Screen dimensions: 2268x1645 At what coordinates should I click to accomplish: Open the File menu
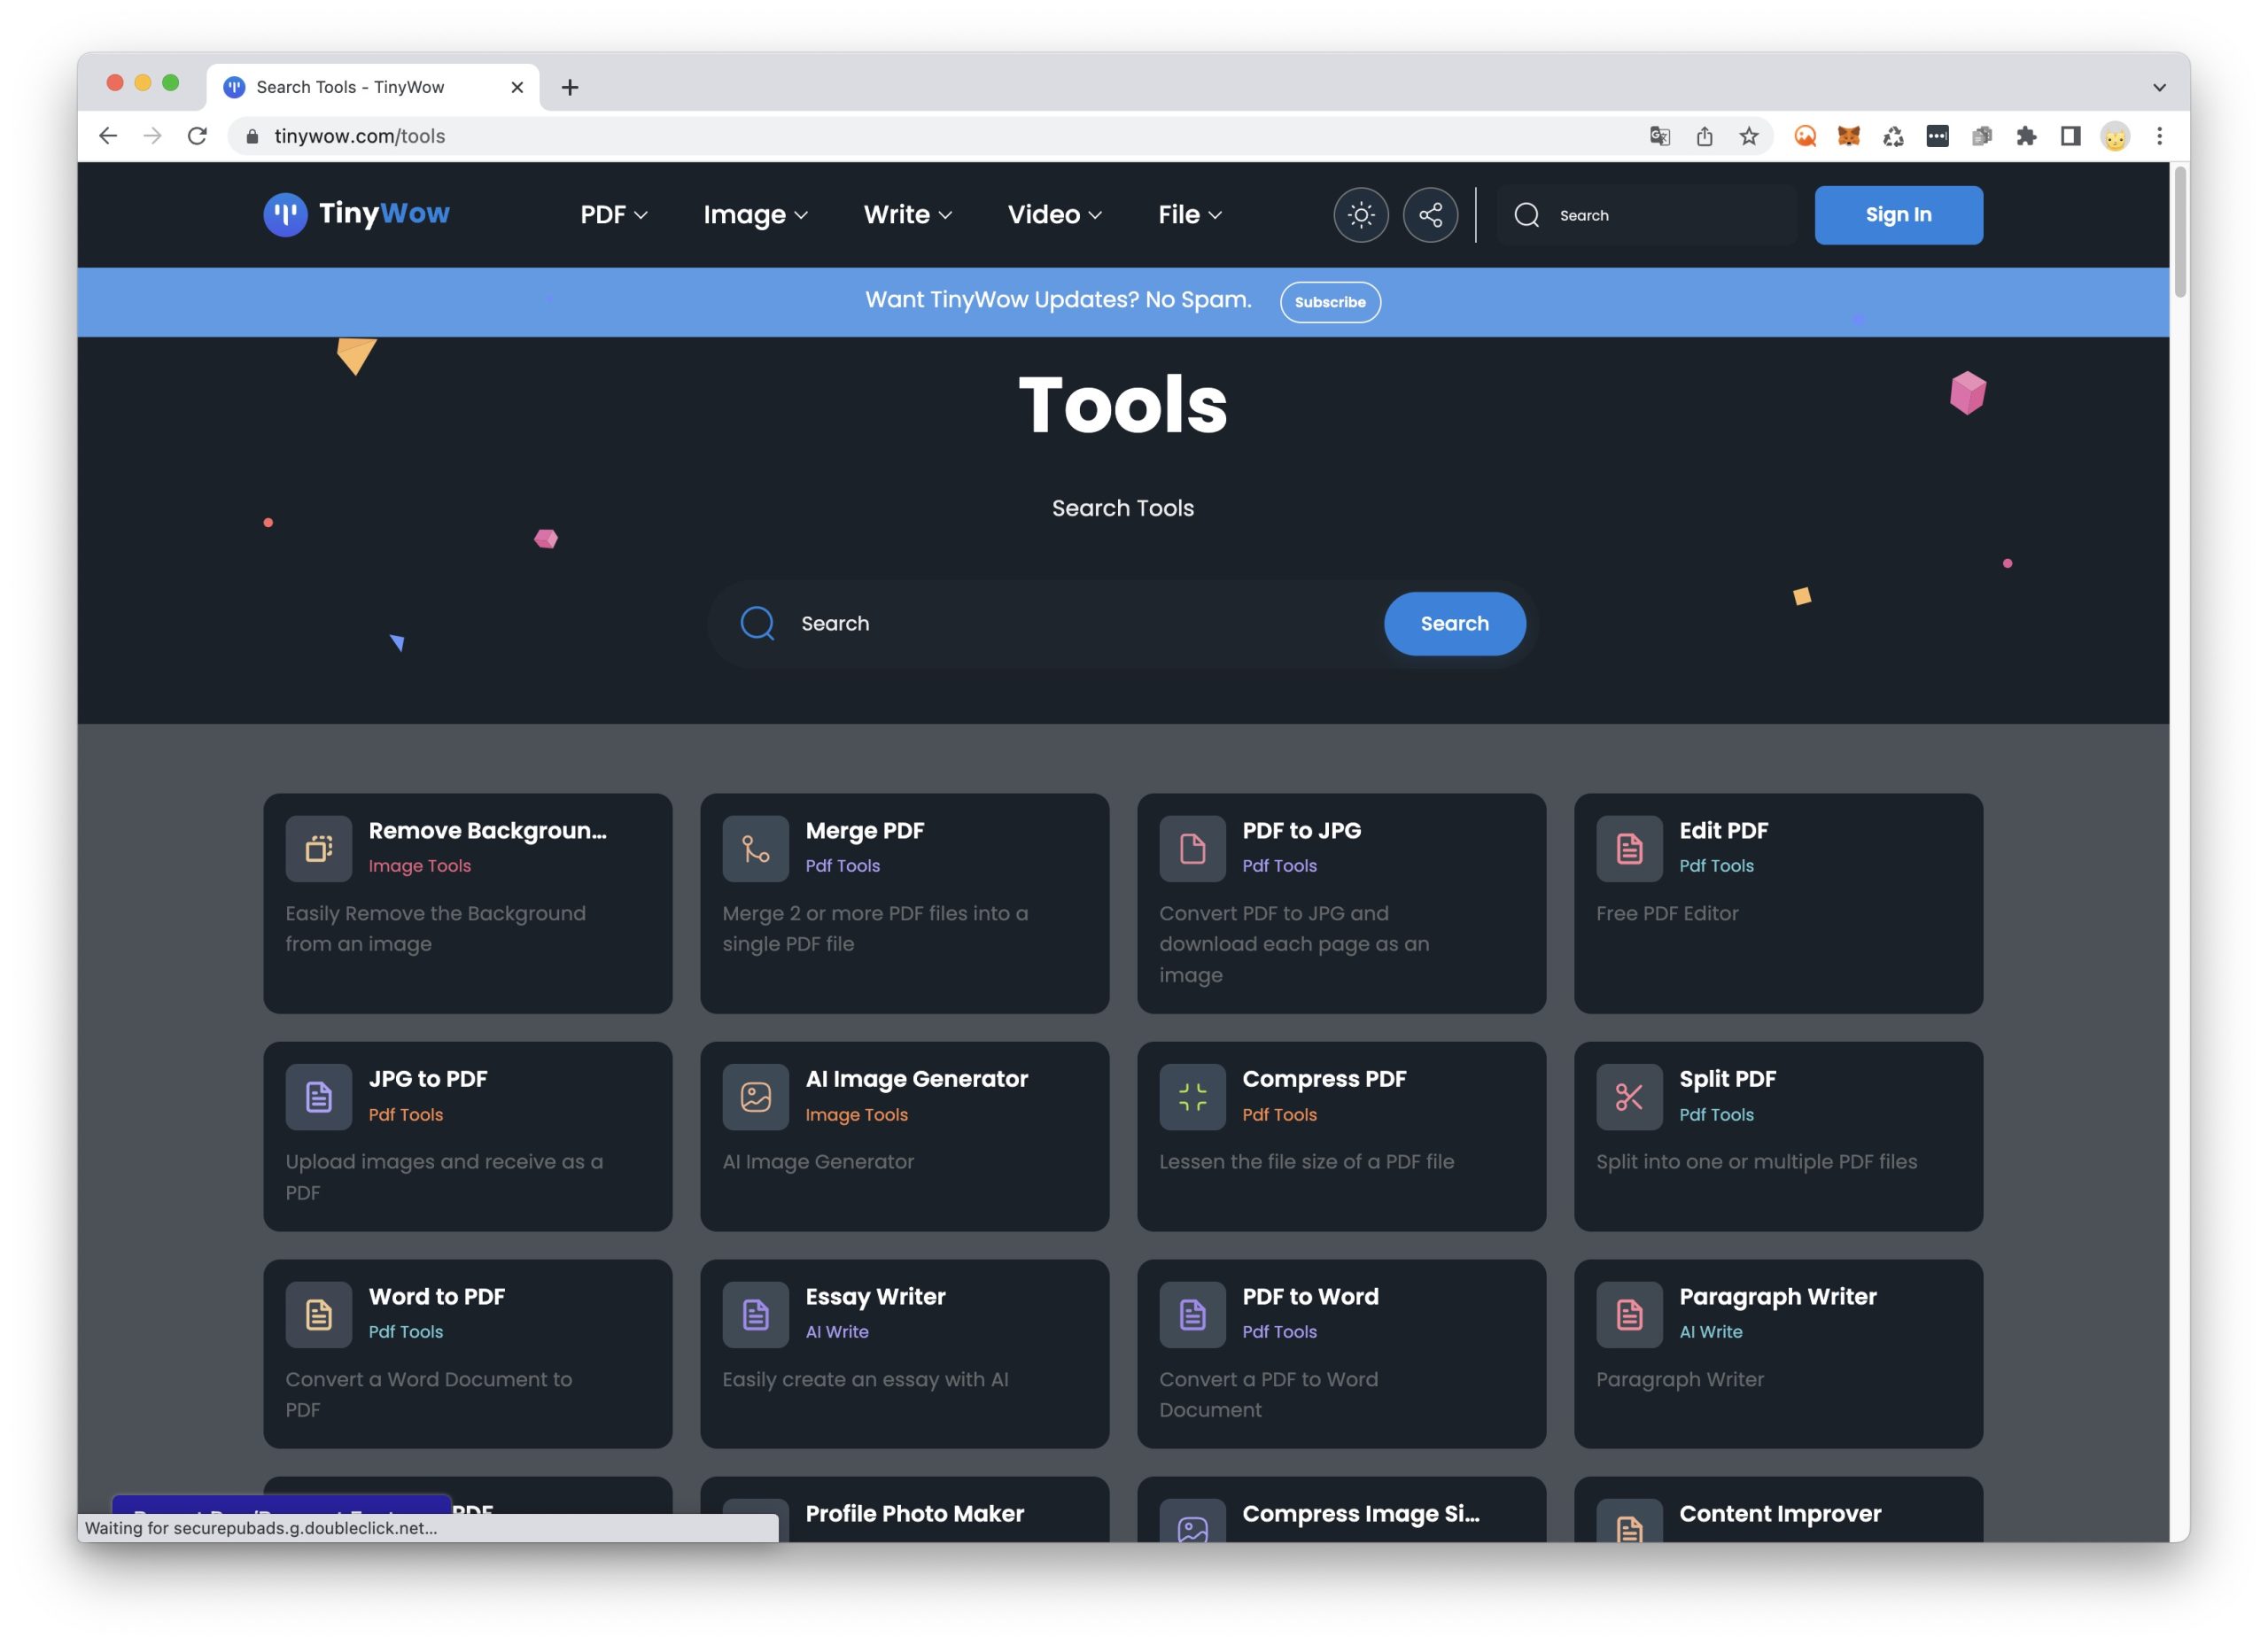click(x=1189, y=215)
